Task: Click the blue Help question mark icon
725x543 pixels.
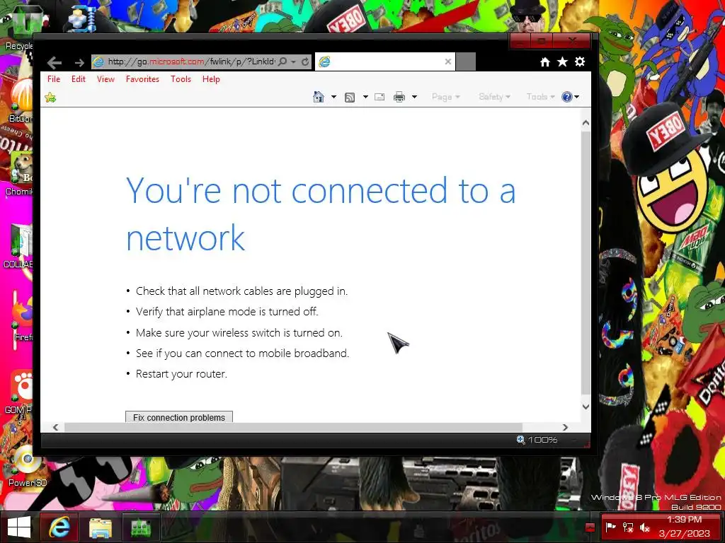Action: [567, 96]
